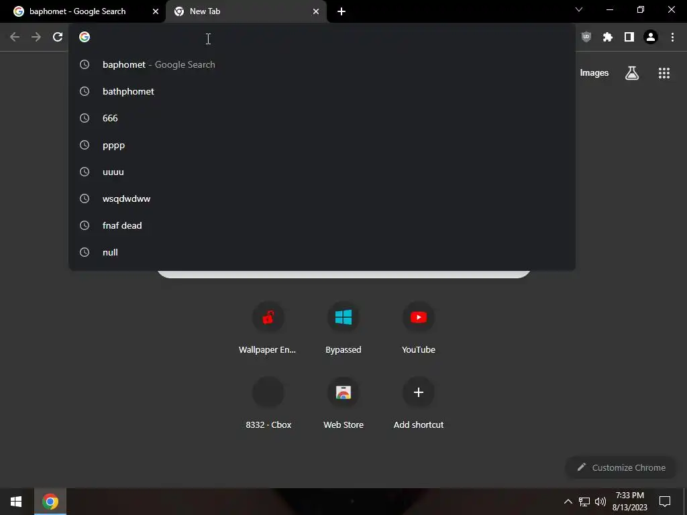Open the Windows Start menu

pos(16,502)
